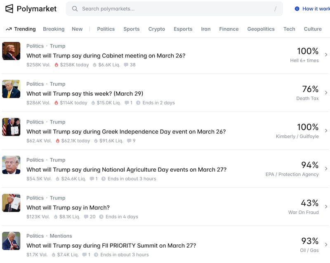The image size is (330, 263).
Task: Click the Polymarket logo icon
Action: point(9,9)
